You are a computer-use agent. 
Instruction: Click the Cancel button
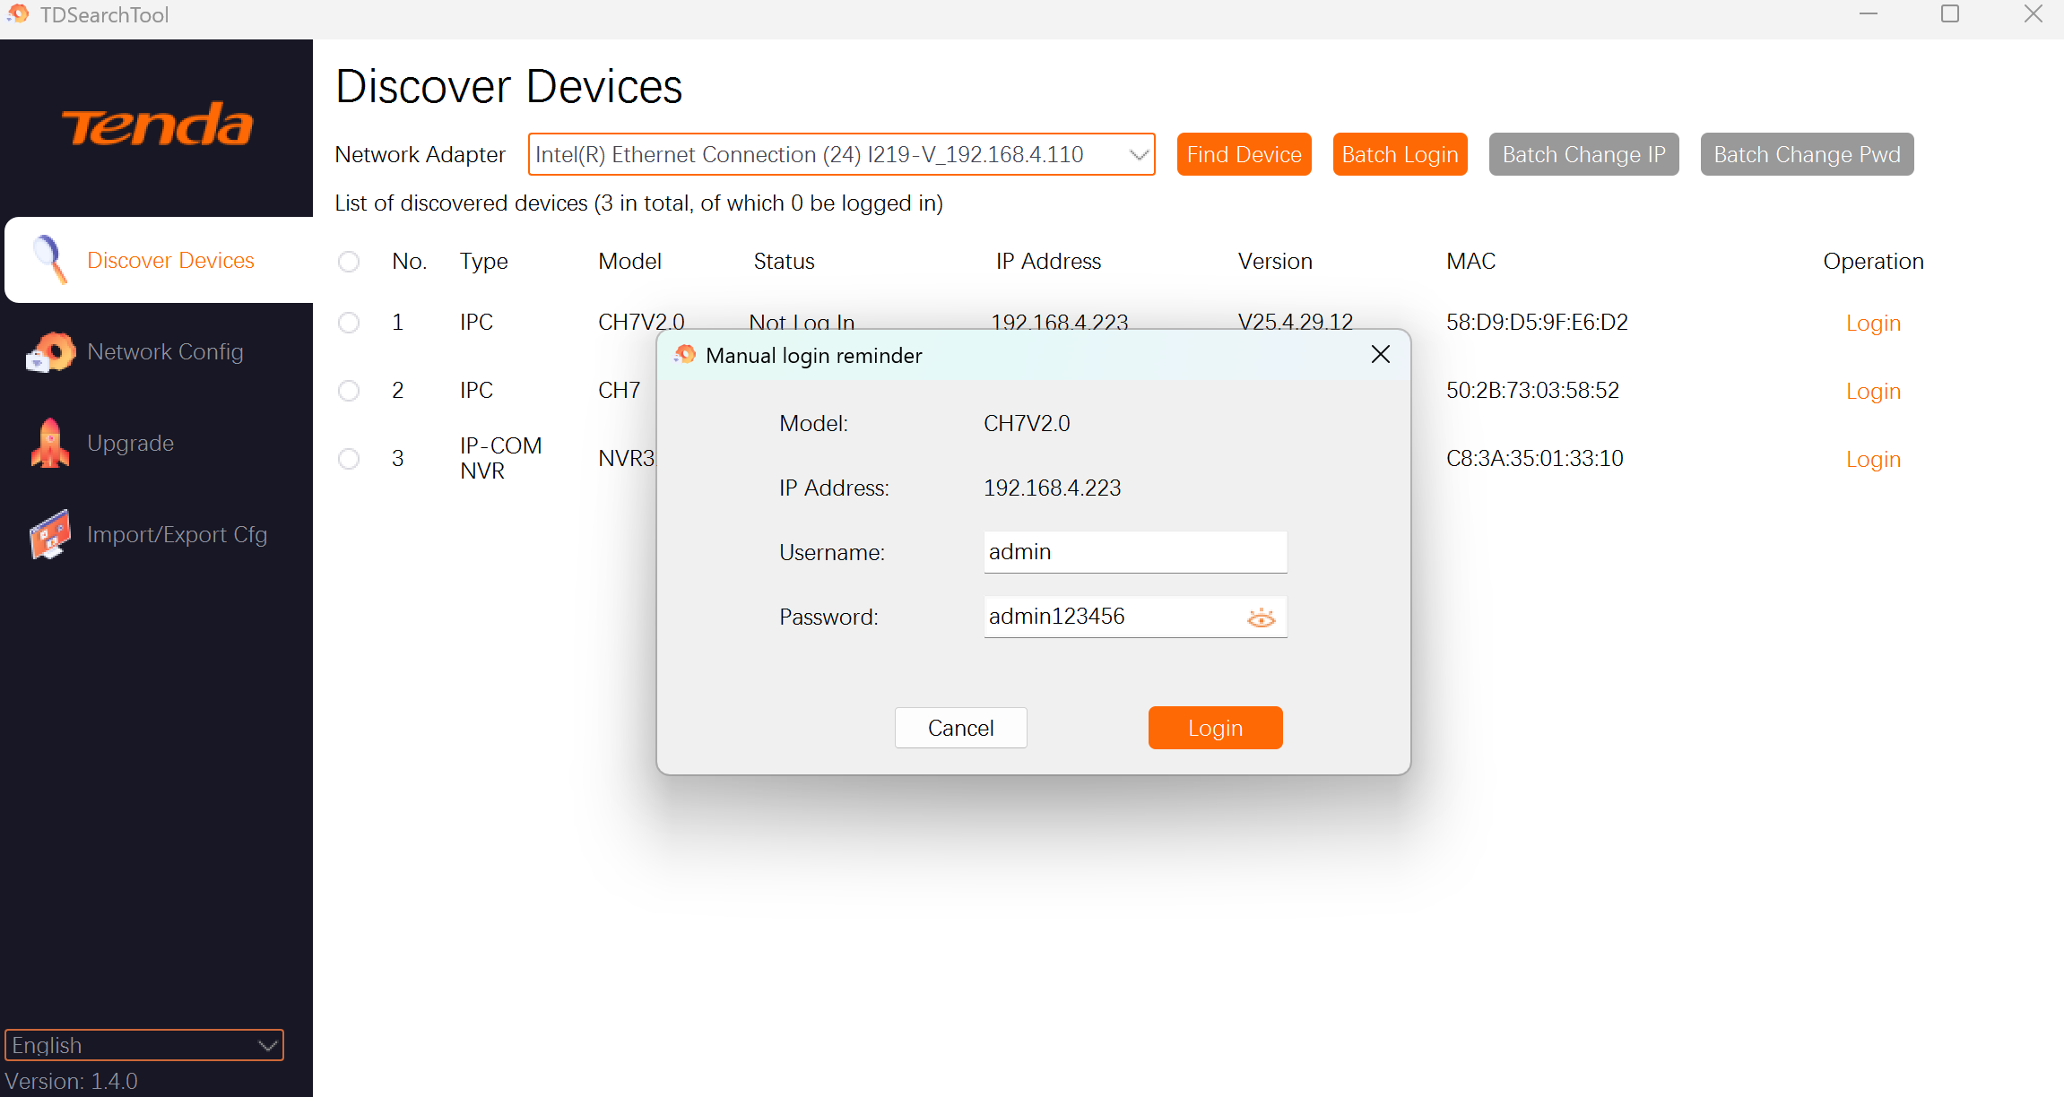960,728
